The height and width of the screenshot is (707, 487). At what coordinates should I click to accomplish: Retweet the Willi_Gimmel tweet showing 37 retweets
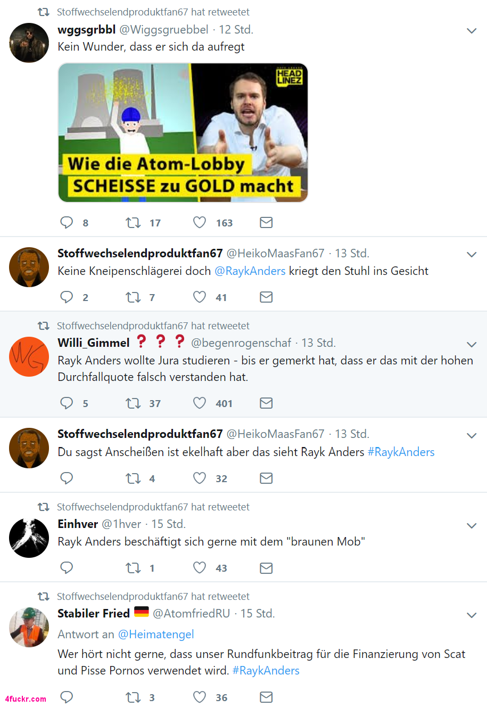(133, 403)
